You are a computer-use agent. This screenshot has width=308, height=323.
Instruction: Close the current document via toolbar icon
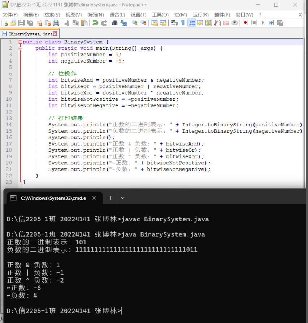coord(39,23)
